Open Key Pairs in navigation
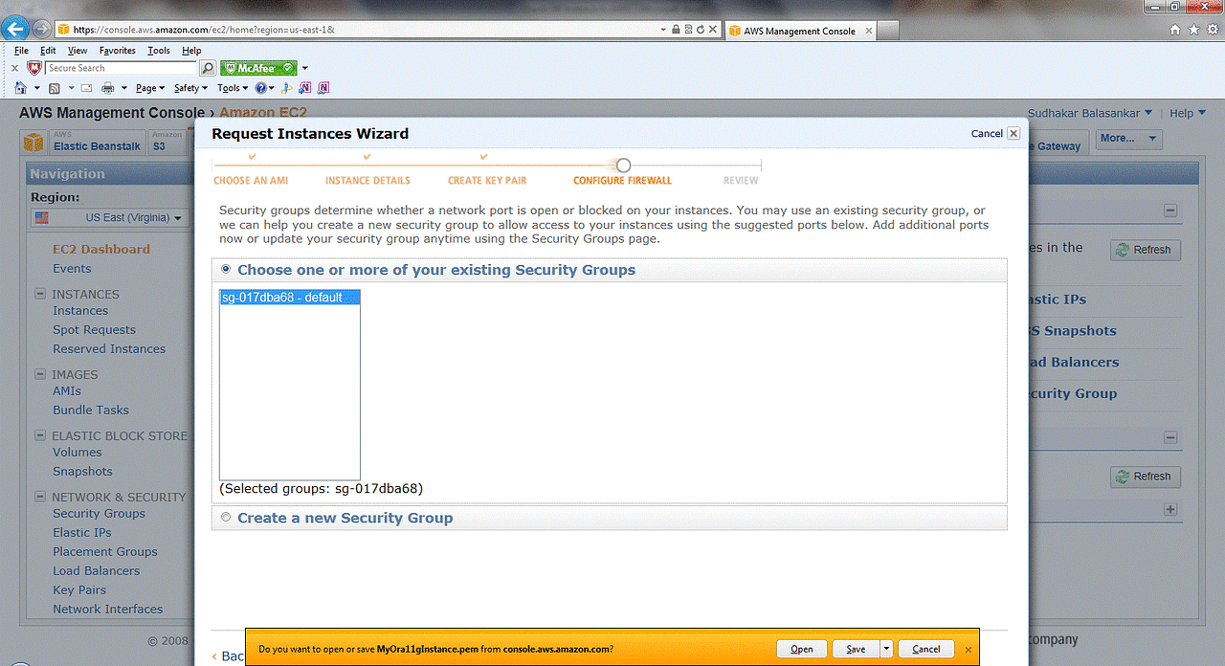 click(x=79, y=590)
